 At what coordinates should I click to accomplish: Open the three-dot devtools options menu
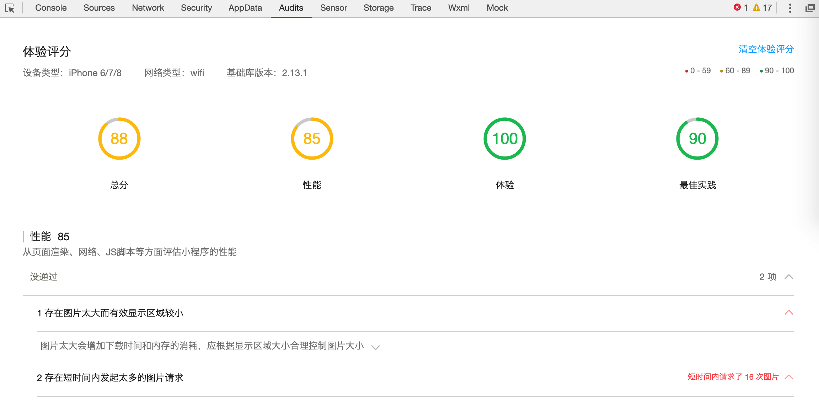(x=790, y=8)
